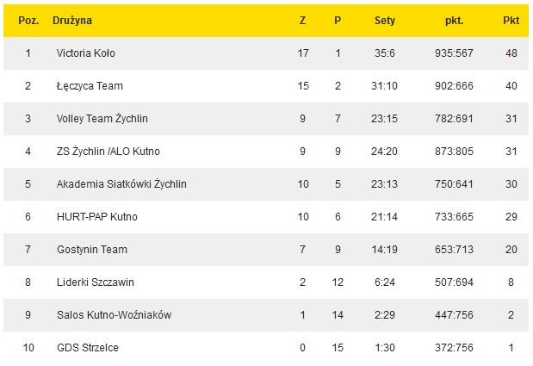Image resolution: width=533 pixels, height=366 pixels.
Task: Open the Gostynin Team entry
Action: click(91, 250)
